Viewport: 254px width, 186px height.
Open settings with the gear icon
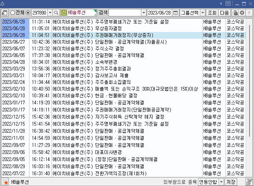pos(242,13)
